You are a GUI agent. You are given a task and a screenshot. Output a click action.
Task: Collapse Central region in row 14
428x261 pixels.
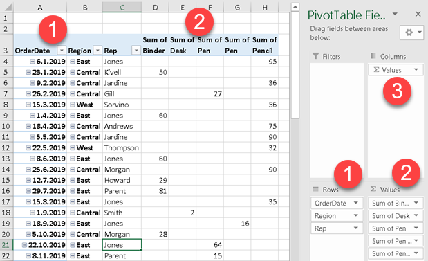(73, 170)
